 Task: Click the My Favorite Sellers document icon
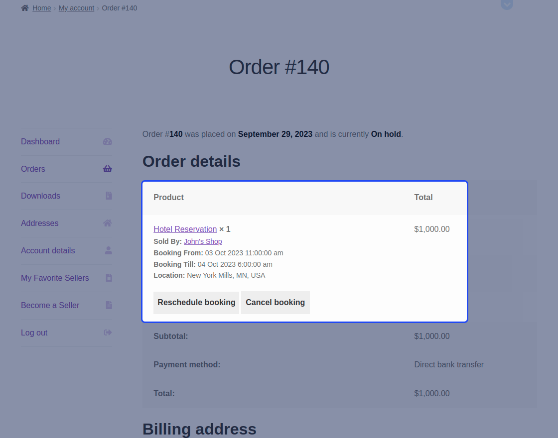click(109, 278)
